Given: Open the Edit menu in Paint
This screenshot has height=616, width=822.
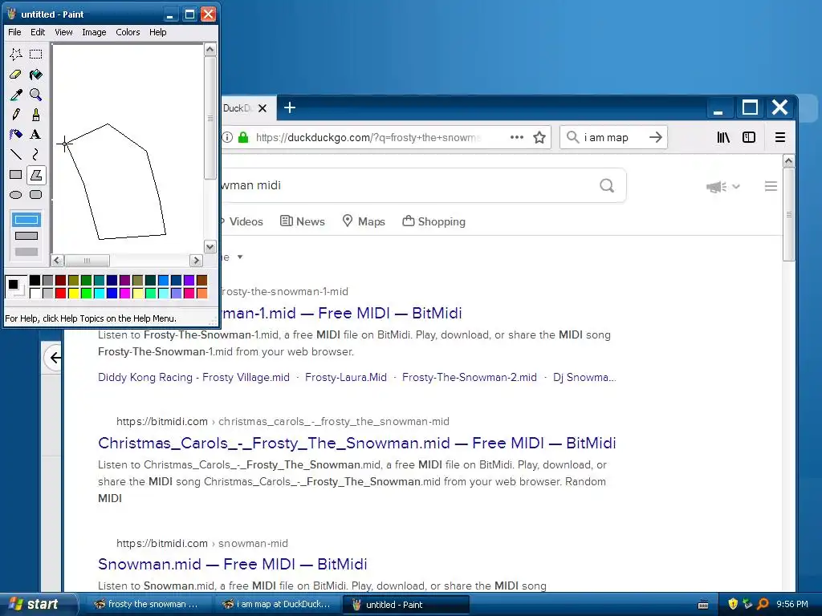Looking at the screenshot, I should (x=38, y=32).
